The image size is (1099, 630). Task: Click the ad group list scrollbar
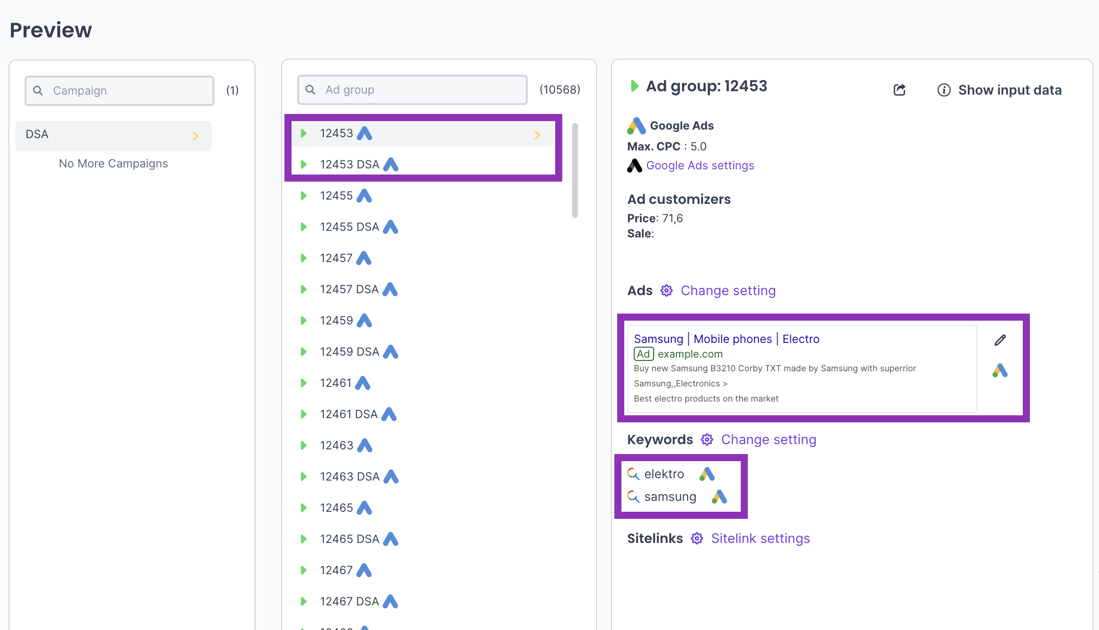pos(575,170)
